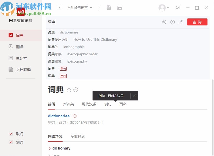
Task: Open the more options ellipsis beside 词典
Action: coord(76,90)
